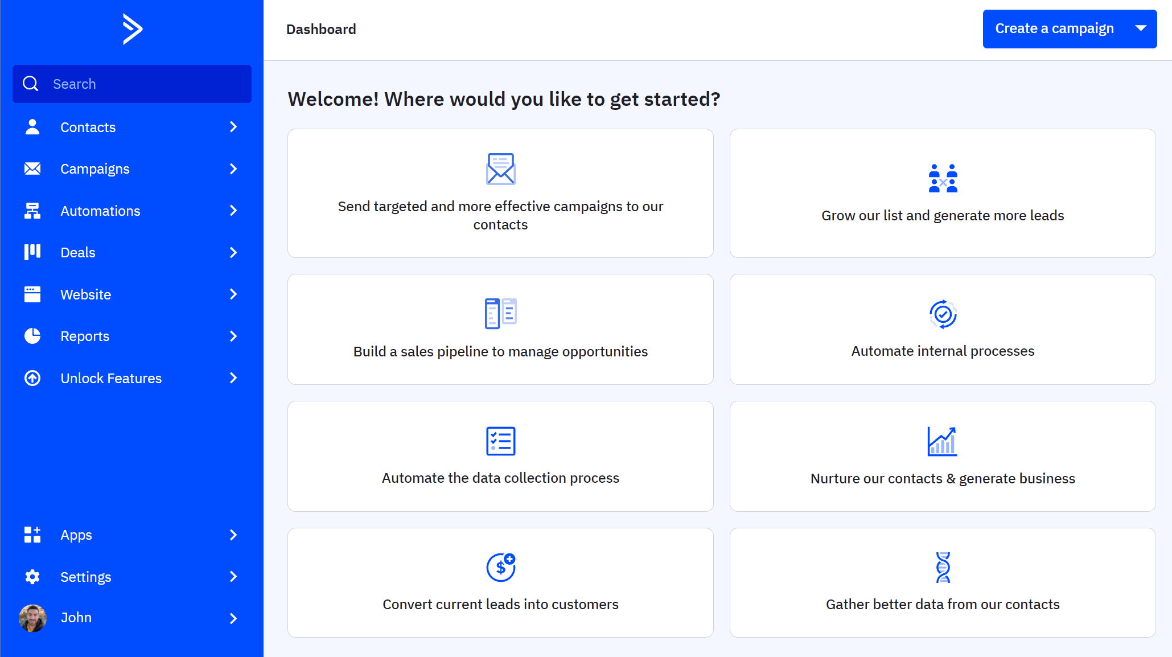Click the Deals icon in sidebar
Viewport: 1172px width, 657px height.
[31, 252]
